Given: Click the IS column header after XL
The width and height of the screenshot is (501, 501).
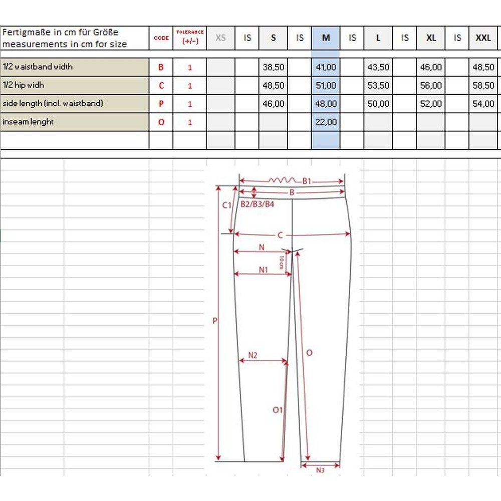Looking at the screenshot, I should coord(457,38).
